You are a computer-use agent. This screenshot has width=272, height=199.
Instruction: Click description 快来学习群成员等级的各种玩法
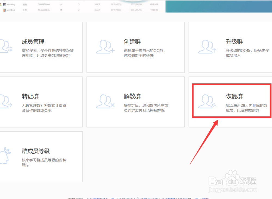pyautogui.click(x=44, y=162)
